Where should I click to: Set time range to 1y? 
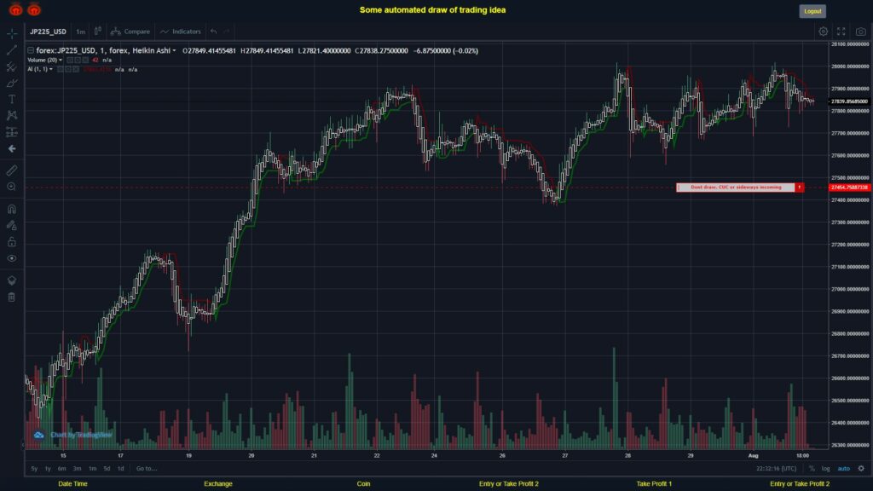coord(48,469)
